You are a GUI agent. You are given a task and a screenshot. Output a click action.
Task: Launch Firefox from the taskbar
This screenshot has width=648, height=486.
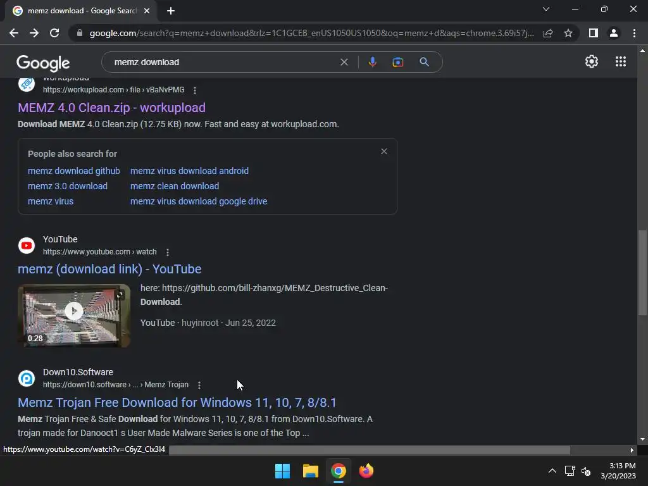[x=366, y=471]
